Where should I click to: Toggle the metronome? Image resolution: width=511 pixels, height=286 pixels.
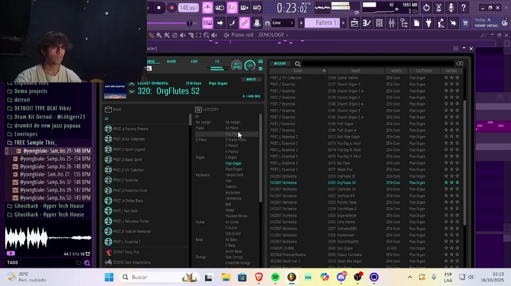pyautogui.click(x=207, y=8)
